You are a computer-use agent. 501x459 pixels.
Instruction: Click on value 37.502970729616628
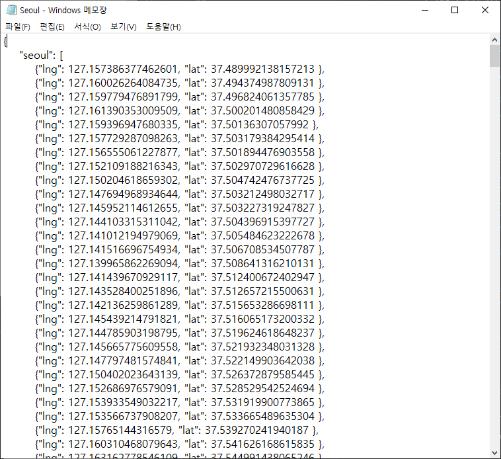click(262, 167)
